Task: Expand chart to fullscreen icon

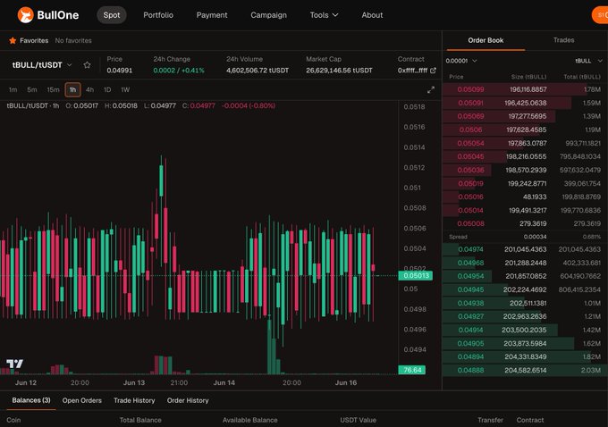Action: [431, 90]
